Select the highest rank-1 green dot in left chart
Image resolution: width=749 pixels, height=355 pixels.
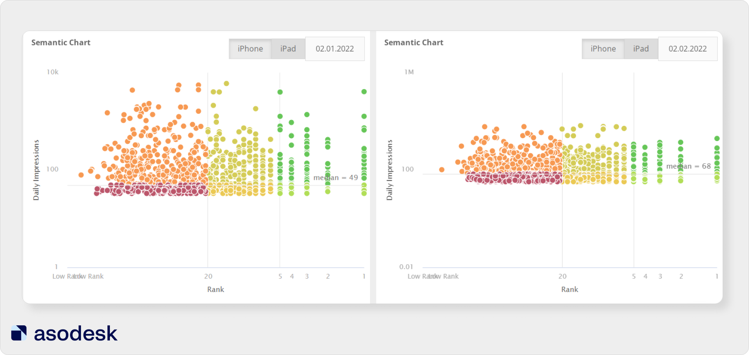tap(364, 92)
